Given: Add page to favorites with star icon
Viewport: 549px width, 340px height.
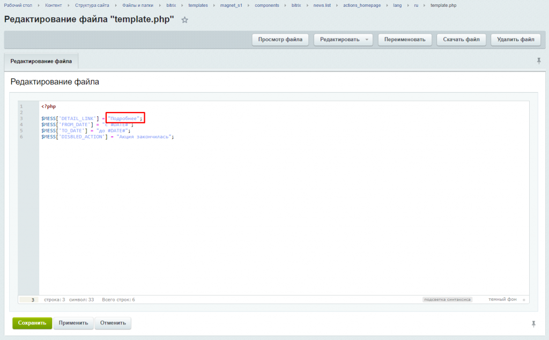Looking at the screenshot, I should click(x=184, y=20).
